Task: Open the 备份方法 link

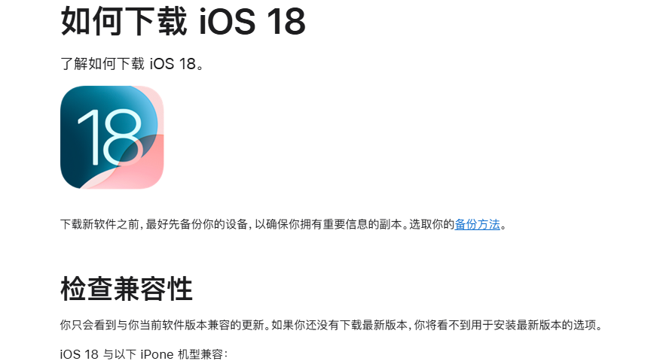Action: tap(478, 224)
